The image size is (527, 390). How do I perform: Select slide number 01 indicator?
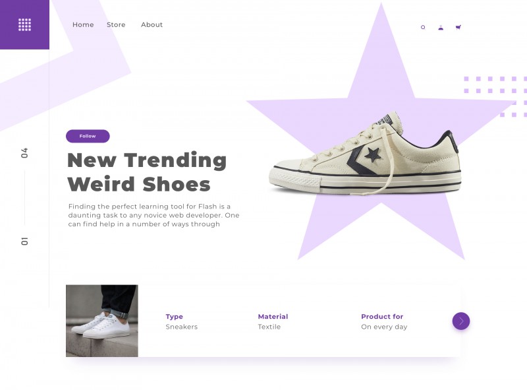[x=24, y=241]
